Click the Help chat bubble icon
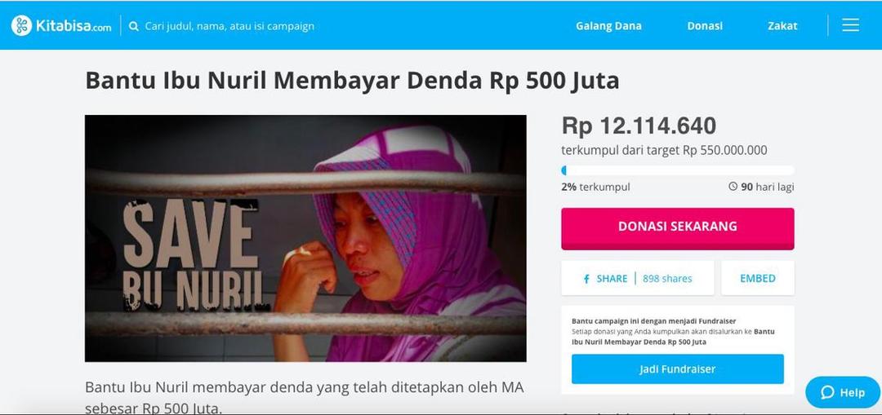The width and height of the screenshot is (882, 415). point(827,392)
